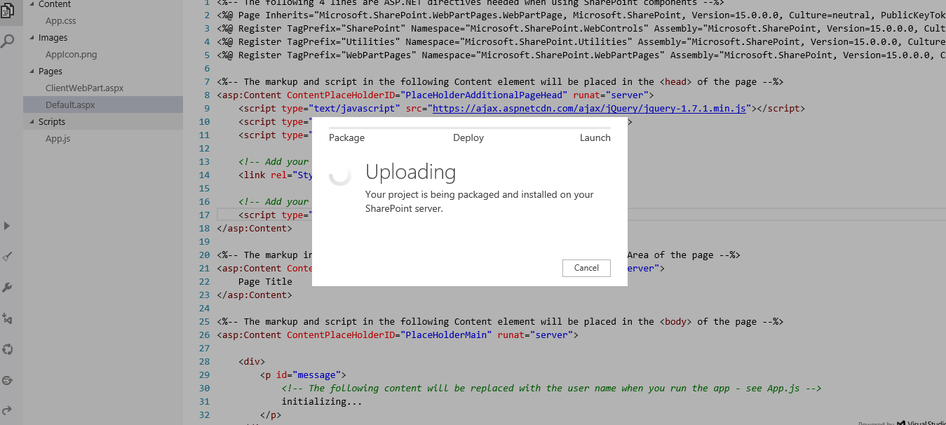Click the jQuery CDN script URL link
Viewport: 946px width, 425px height.
589,109
